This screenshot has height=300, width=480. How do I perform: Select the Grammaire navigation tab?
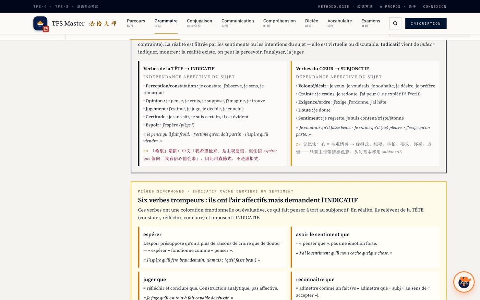pyautogui.click(x=166, y=23)
